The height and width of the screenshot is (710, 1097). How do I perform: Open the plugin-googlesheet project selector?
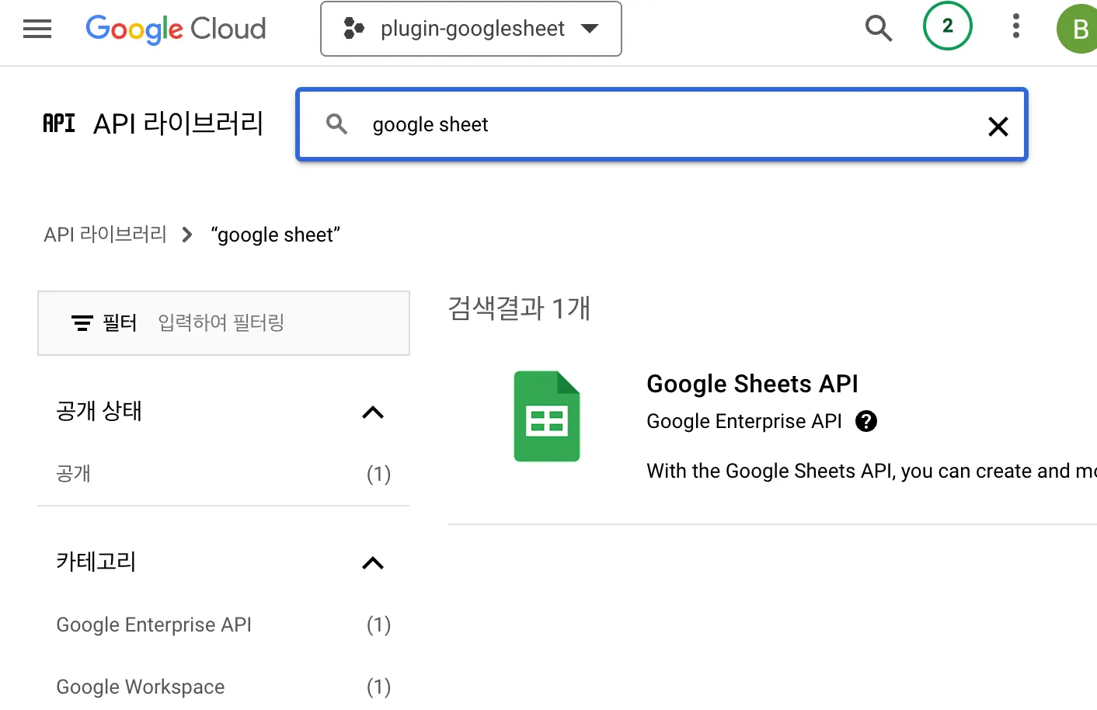click(x=471, y=29)
